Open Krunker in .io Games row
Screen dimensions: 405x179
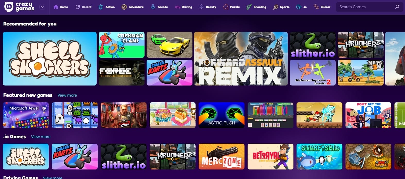[x=173, y=157]
